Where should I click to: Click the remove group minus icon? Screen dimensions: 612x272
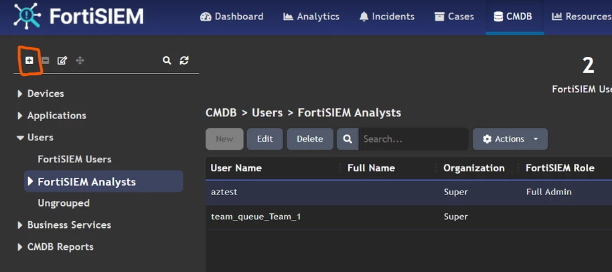pyautogui.click(x=46, y=60)
